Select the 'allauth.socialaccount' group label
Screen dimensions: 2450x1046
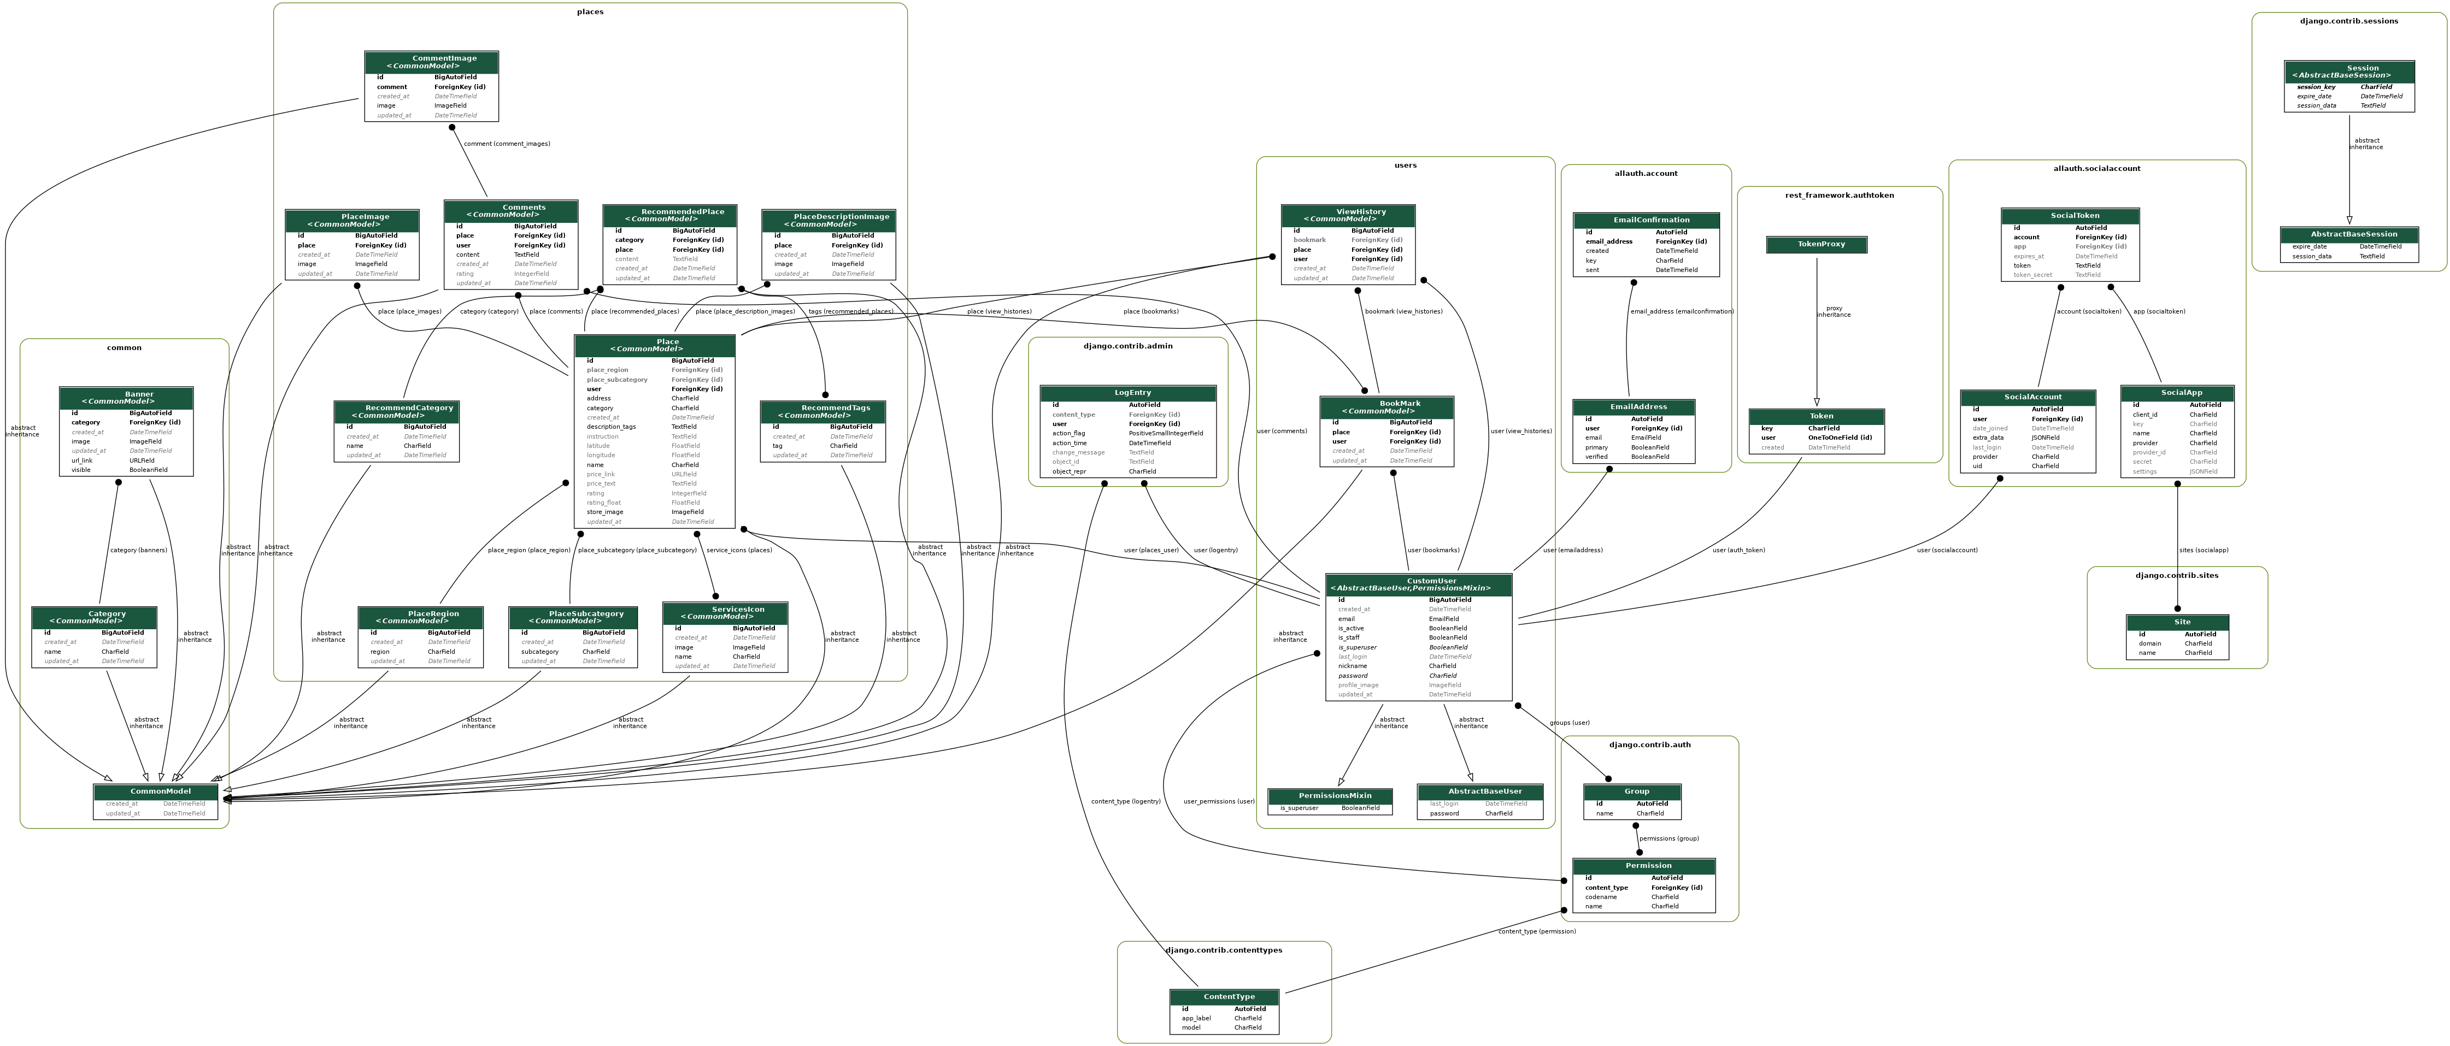coord(2097,168)
